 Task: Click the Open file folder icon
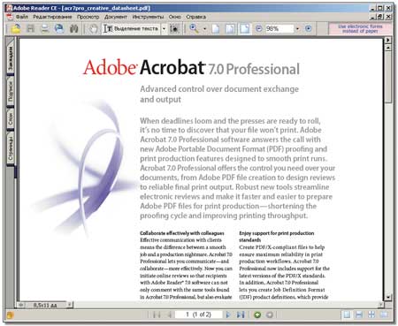16,29
